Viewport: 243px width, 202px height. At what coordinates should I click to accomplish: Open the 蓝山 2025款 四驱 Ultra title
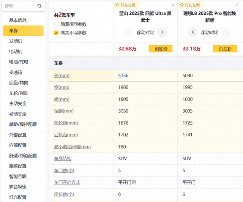[x=145, y=17]
